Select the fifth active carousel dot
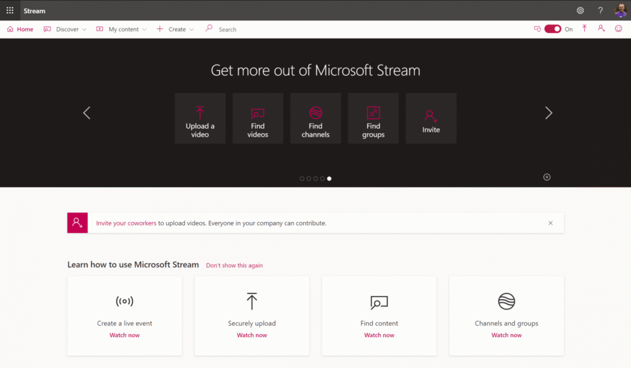Image resolution: width=631 pixels, height=368 pixels. [329, 178]
